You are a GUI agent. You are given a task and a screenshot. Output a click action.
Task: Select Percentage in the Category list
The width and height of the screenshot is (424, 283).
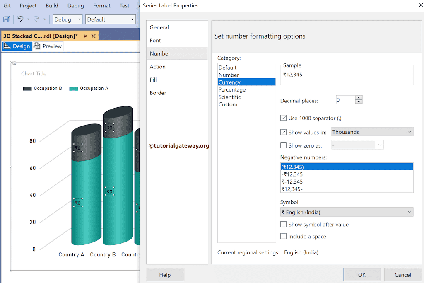(x=232, y=90)
